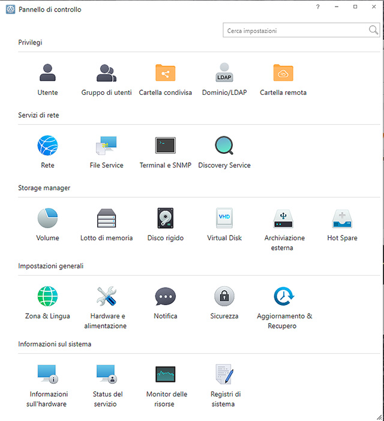Click in the Cerca impostazioni search field
The image size is (384, 421).
(x=294, y=31)
